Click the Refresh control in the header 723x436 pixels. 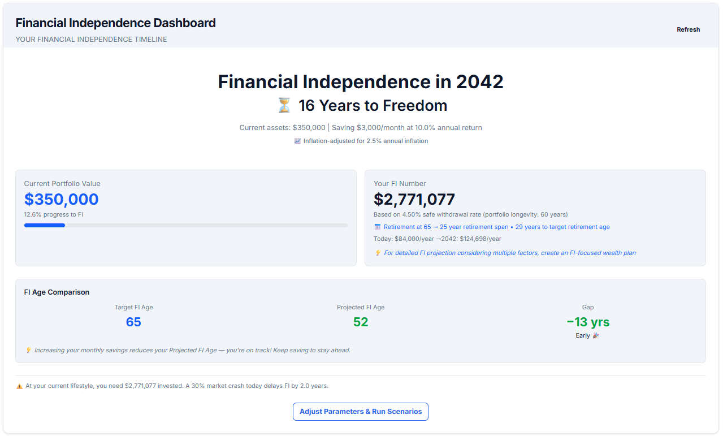[x=688, y=29]
